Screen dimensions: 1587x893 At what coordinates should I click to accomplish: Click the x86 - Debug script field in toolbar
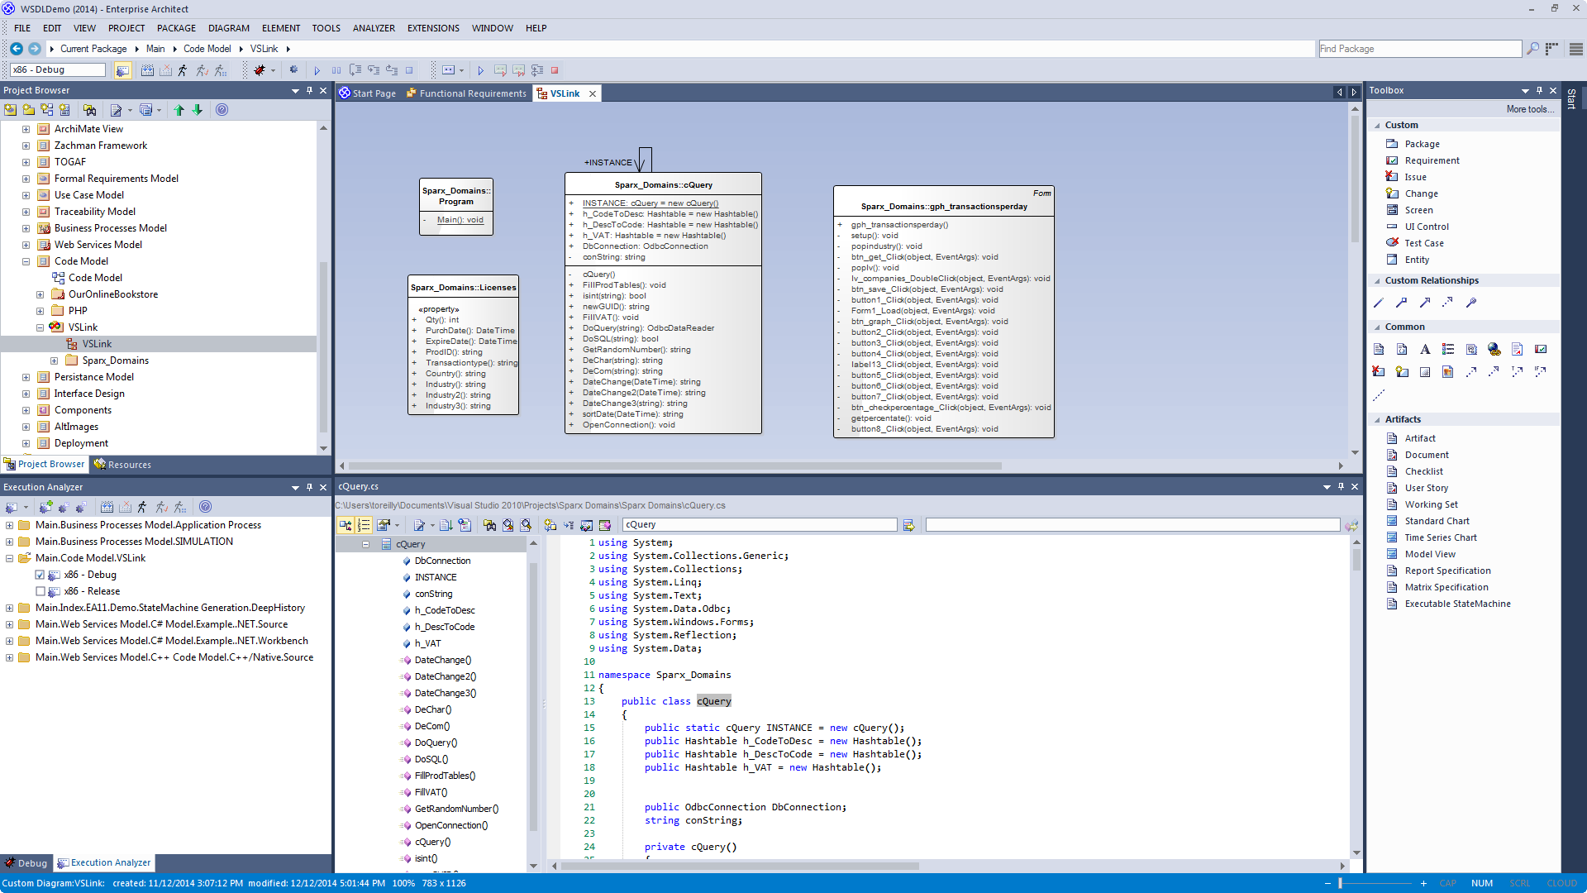[58, 70]
